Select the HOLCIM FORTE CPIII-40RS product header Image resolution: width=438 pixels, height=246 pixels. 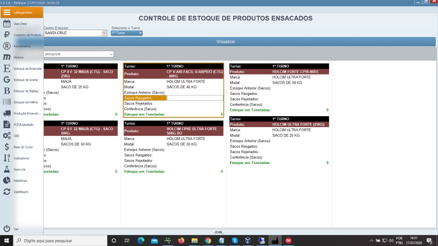(279, 72)
